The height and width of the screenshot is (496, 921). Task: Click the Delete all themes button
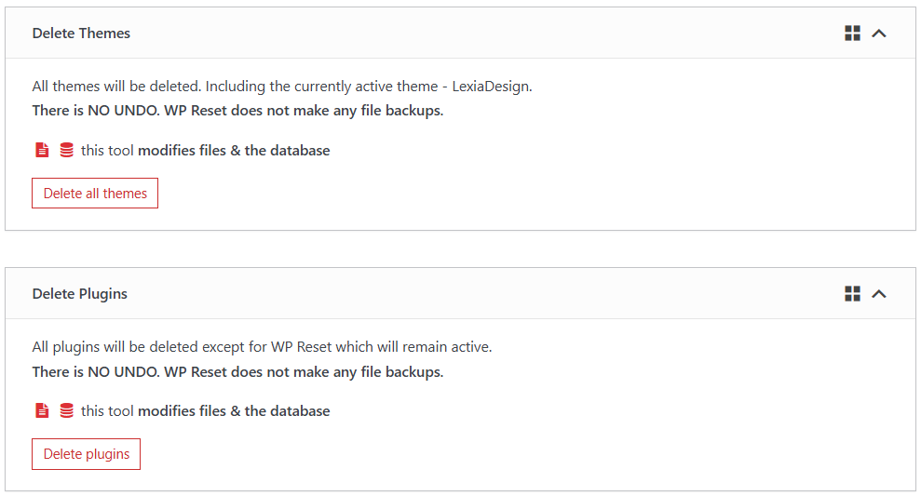coord(95,194)
